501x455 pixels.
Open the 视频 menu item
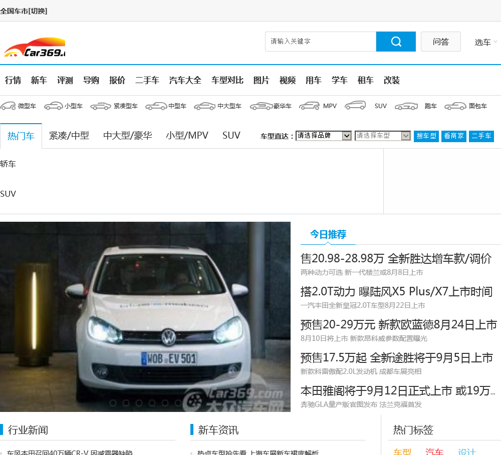(288, 80)
